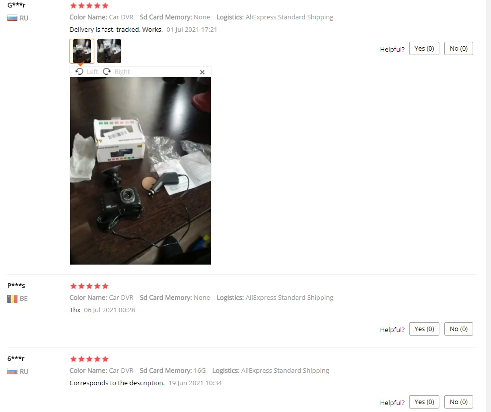Rotate review photo left icon

click(79, 71)
